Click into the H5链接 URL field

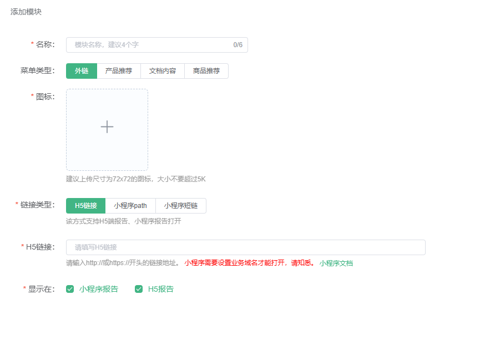click(245, 247)
